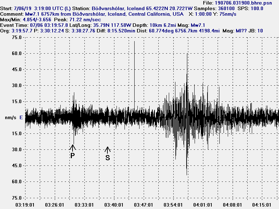Click file name 190706.031900.bhre.psn
Viewport: 279px width, 209px height.
pos(243,3)
